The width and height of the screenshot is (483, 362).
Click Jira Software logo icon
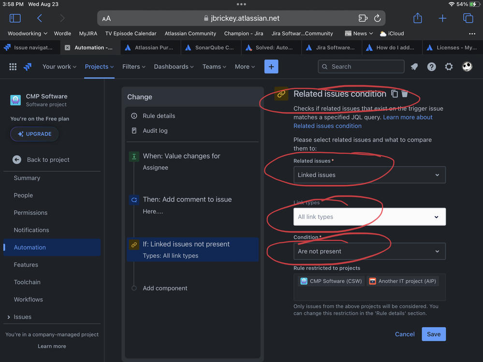[x=28, y=67]
